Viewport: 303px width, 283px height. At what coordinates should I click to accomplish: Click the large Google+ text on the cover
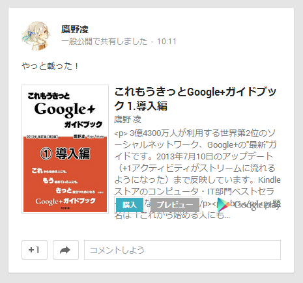[x=65, y=109]
